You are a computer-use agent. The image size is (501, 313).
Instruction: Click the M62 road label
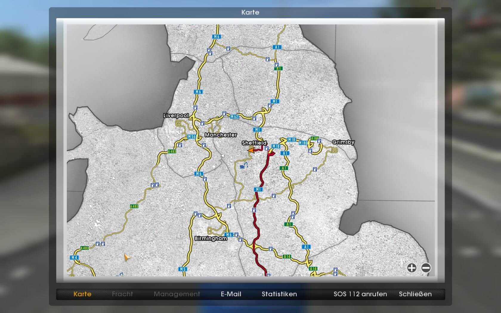tap(234, 117)
